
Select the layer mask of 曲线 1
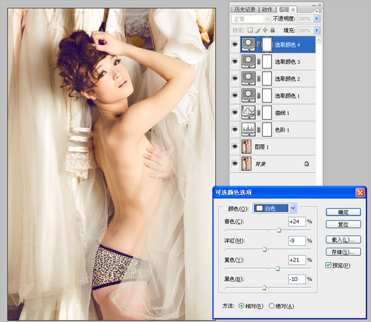267,112
